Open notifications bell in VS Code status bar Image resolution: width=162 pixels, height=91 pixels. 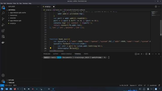point(159,85)
